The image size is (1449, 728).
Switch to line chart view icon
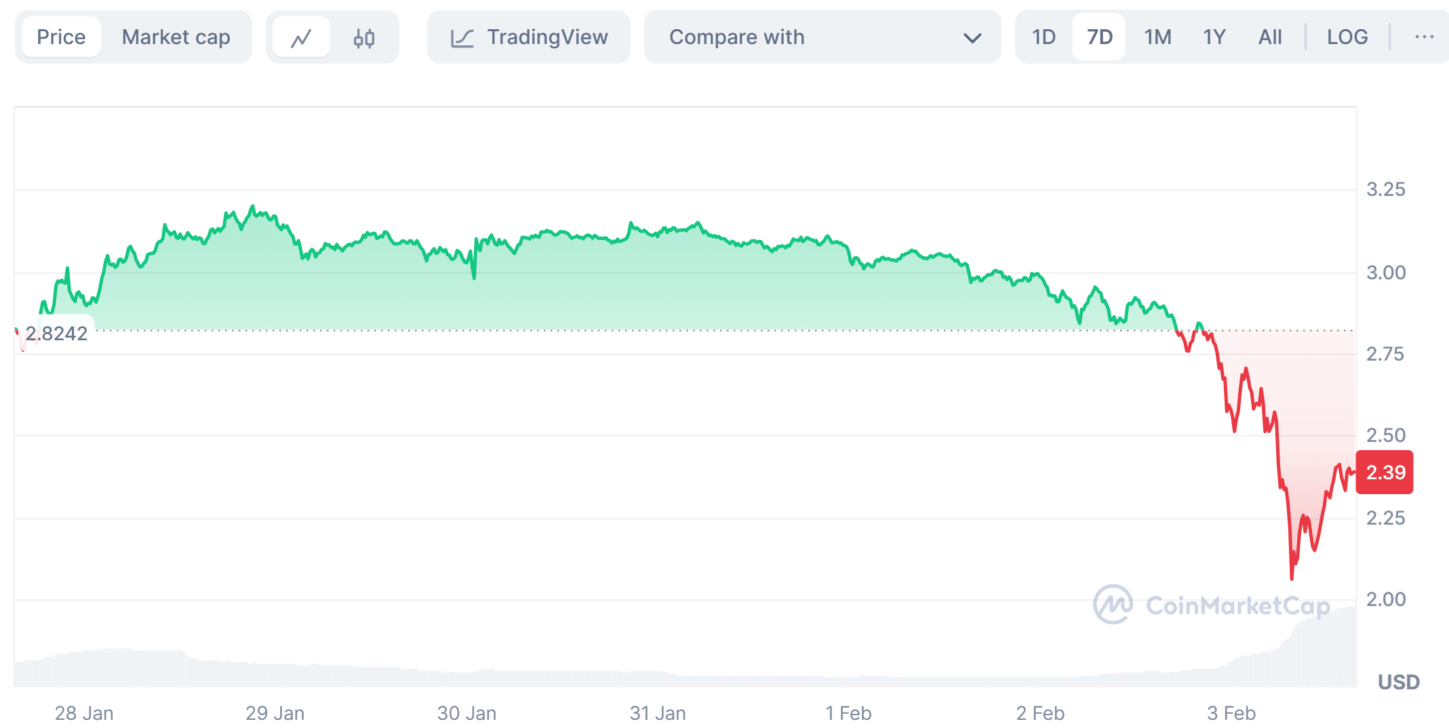click(301, 38)
